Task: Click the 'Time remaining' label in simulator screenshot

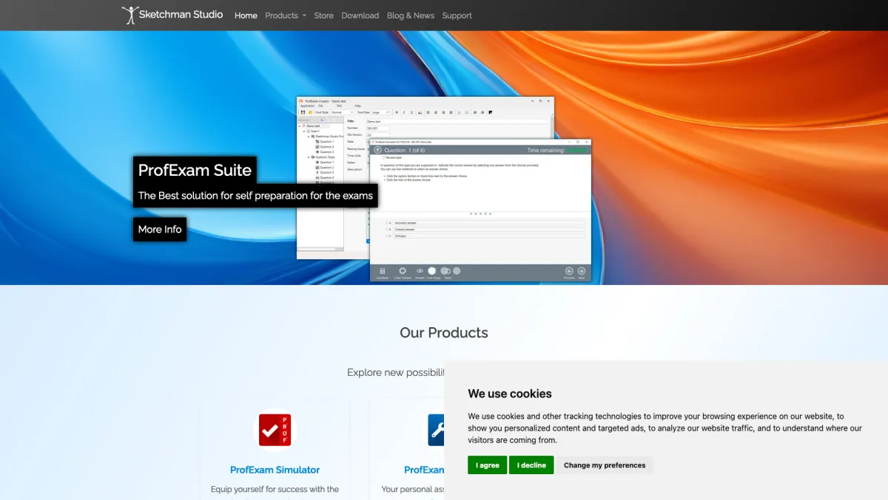Action: (546, 150)
